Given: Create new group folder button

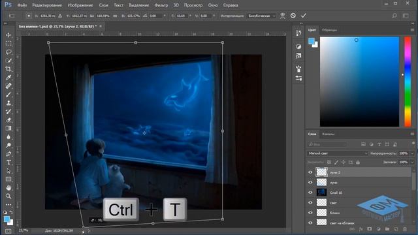Looking at the screenshot, I should pyautogui.click(x=387, y=229).
